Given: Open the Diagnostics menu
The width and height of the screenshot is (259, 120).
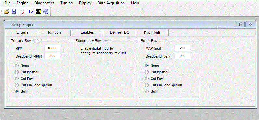Looking at the screenshot, I should (x=45, y=3).
